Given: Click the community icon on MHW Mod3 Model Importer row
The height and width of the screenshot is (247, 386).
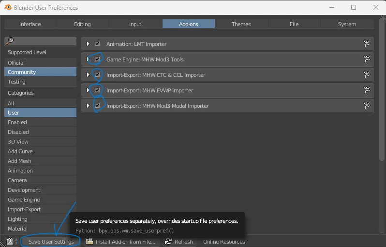Looking at the screenshot, I should [x=367, y=106].
